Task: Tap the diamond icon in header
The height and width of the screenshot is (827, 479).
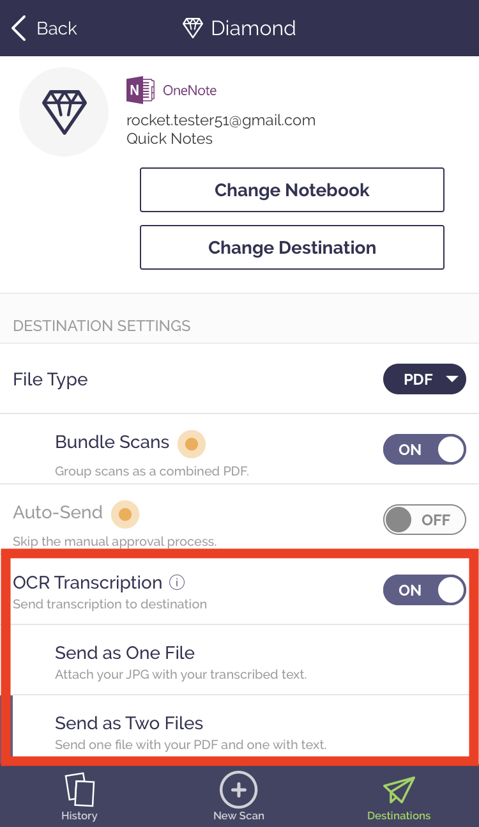Action: (192, 28)
